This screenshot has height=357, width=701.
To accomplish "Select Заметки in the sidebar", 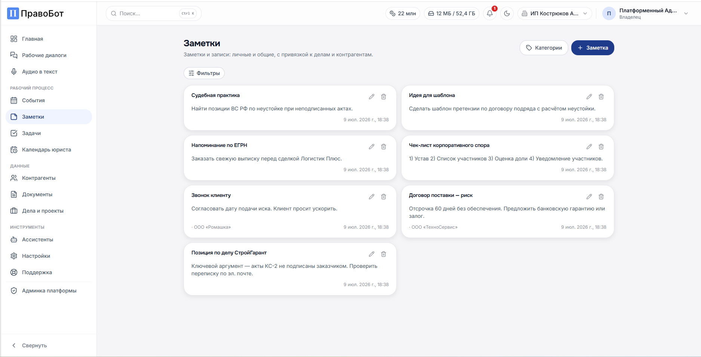I will [49, 117].
